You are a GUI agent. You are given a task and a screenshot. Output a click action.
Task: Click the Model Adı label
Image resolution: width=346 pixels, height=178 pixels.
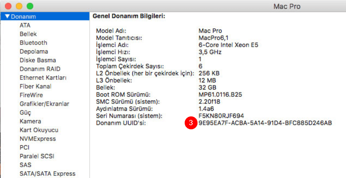[111, 31]
